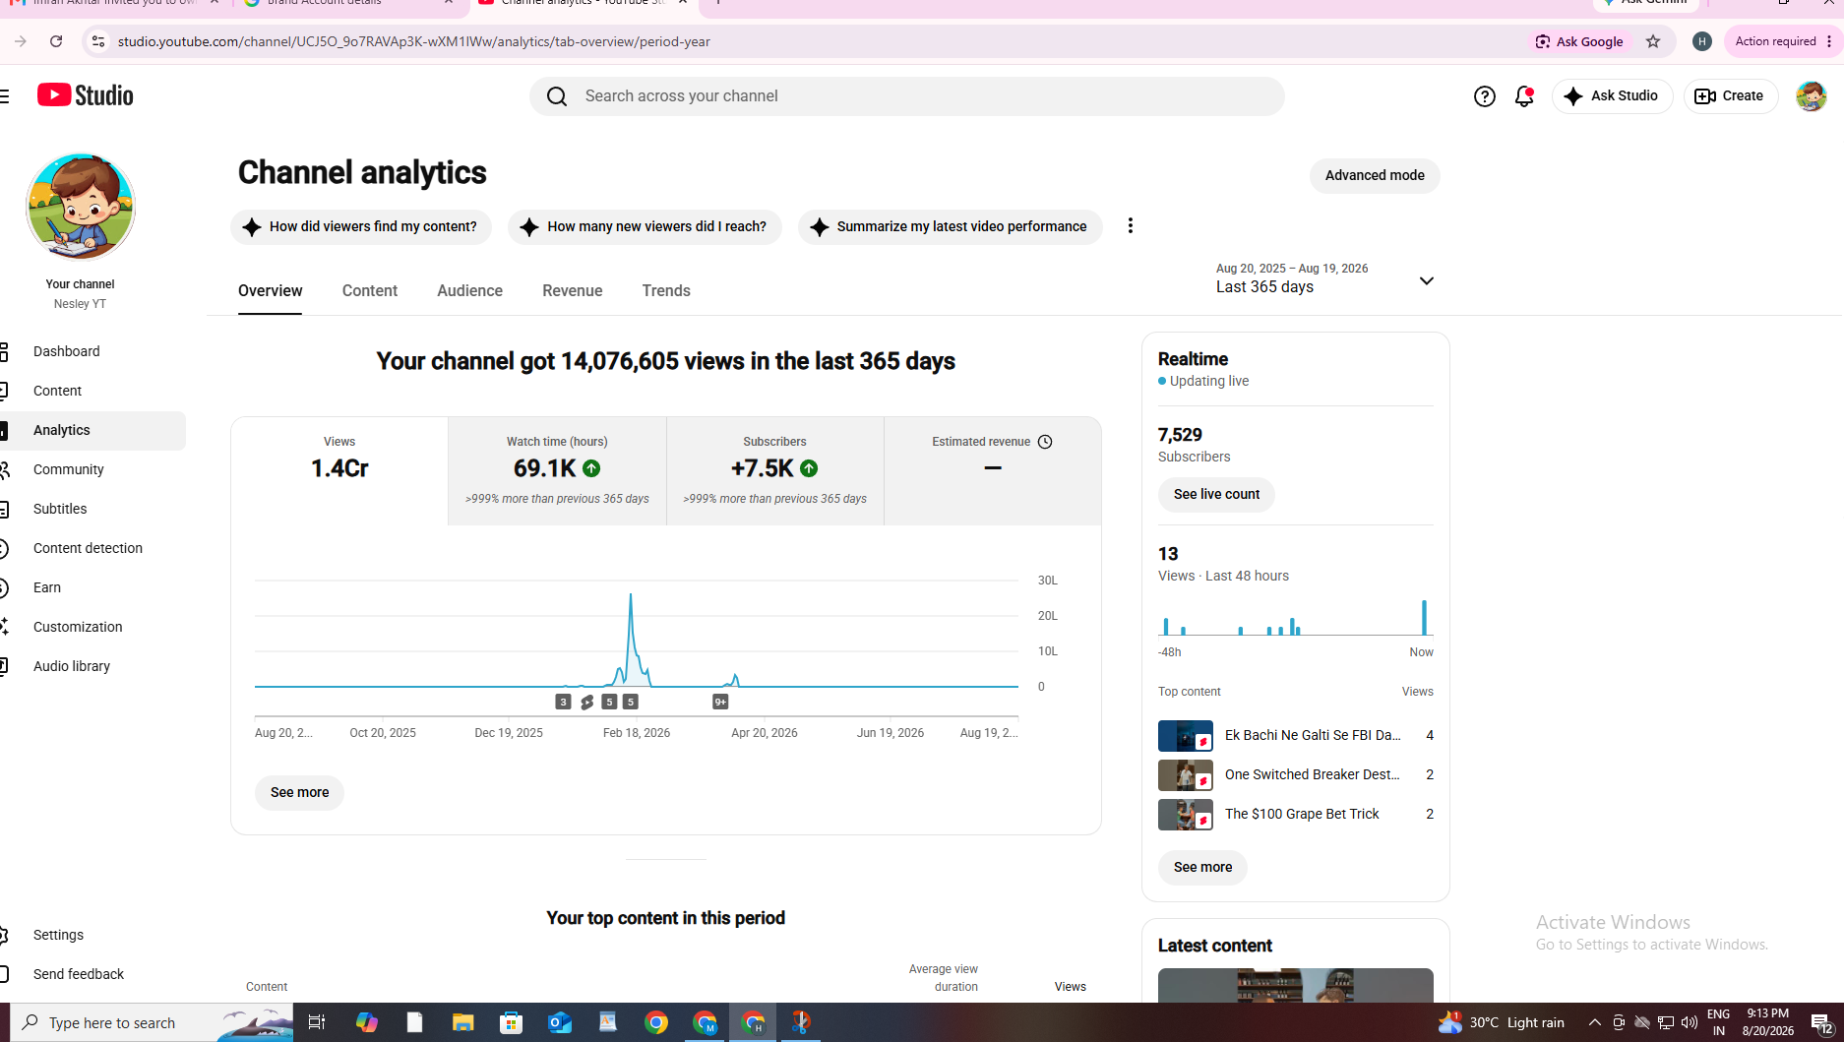This screenshot has height=1042, width=1844.
Task: Click the OneDrive cloud icon in system tray
Action: (1642, 1022)
